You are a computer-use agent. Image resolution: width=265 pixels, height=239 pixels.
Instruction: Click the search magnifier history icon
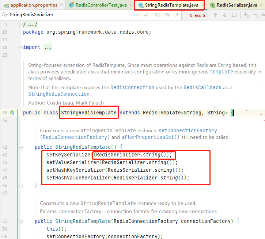click(4, 15)
